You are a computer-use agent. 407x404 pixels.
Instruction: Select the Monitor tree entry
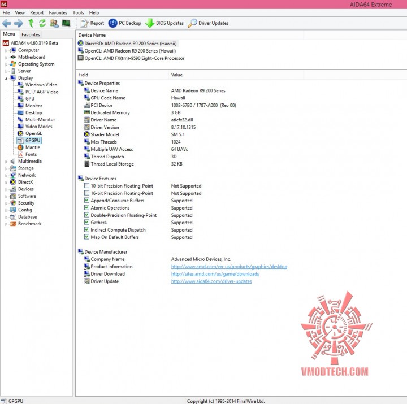point(33,106)
